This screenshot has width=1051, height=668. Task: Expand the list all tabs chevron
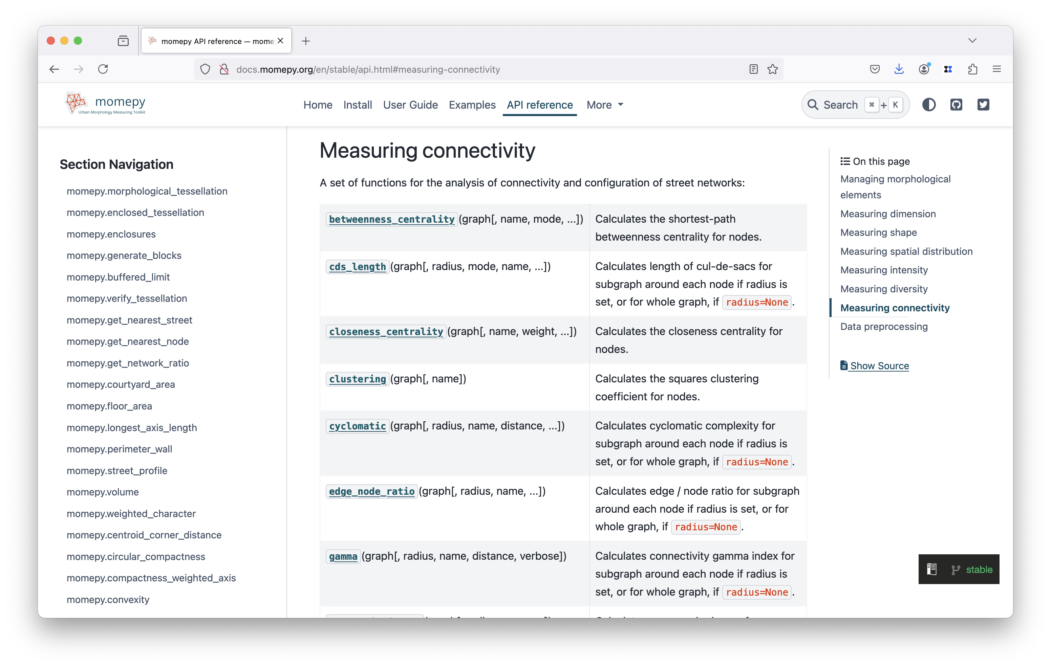(x=972, y=41)
